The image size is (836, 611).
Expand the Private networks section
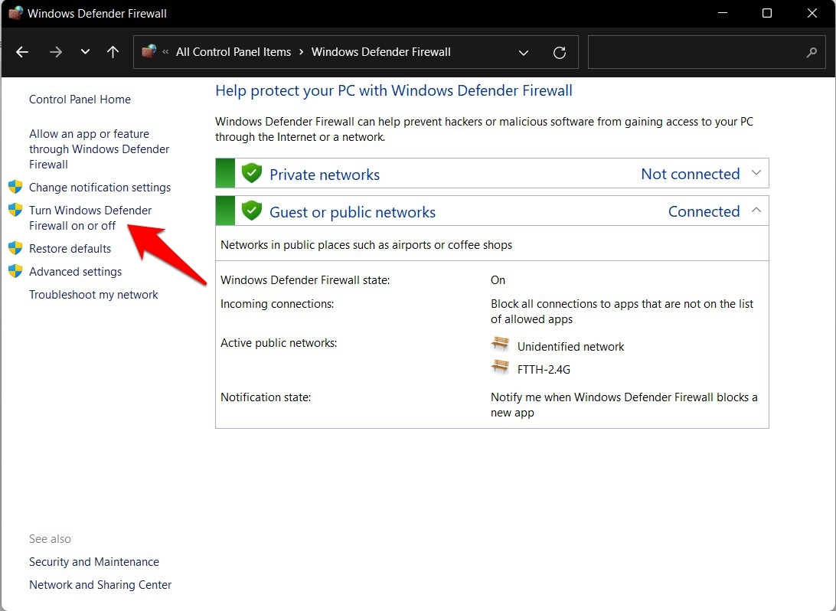[x=756, y=173]
